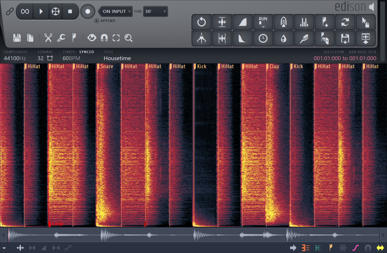Select the scissors cut tool
Image resolution: width=387 pixels, height=253 pixels.
click(48, 38)
